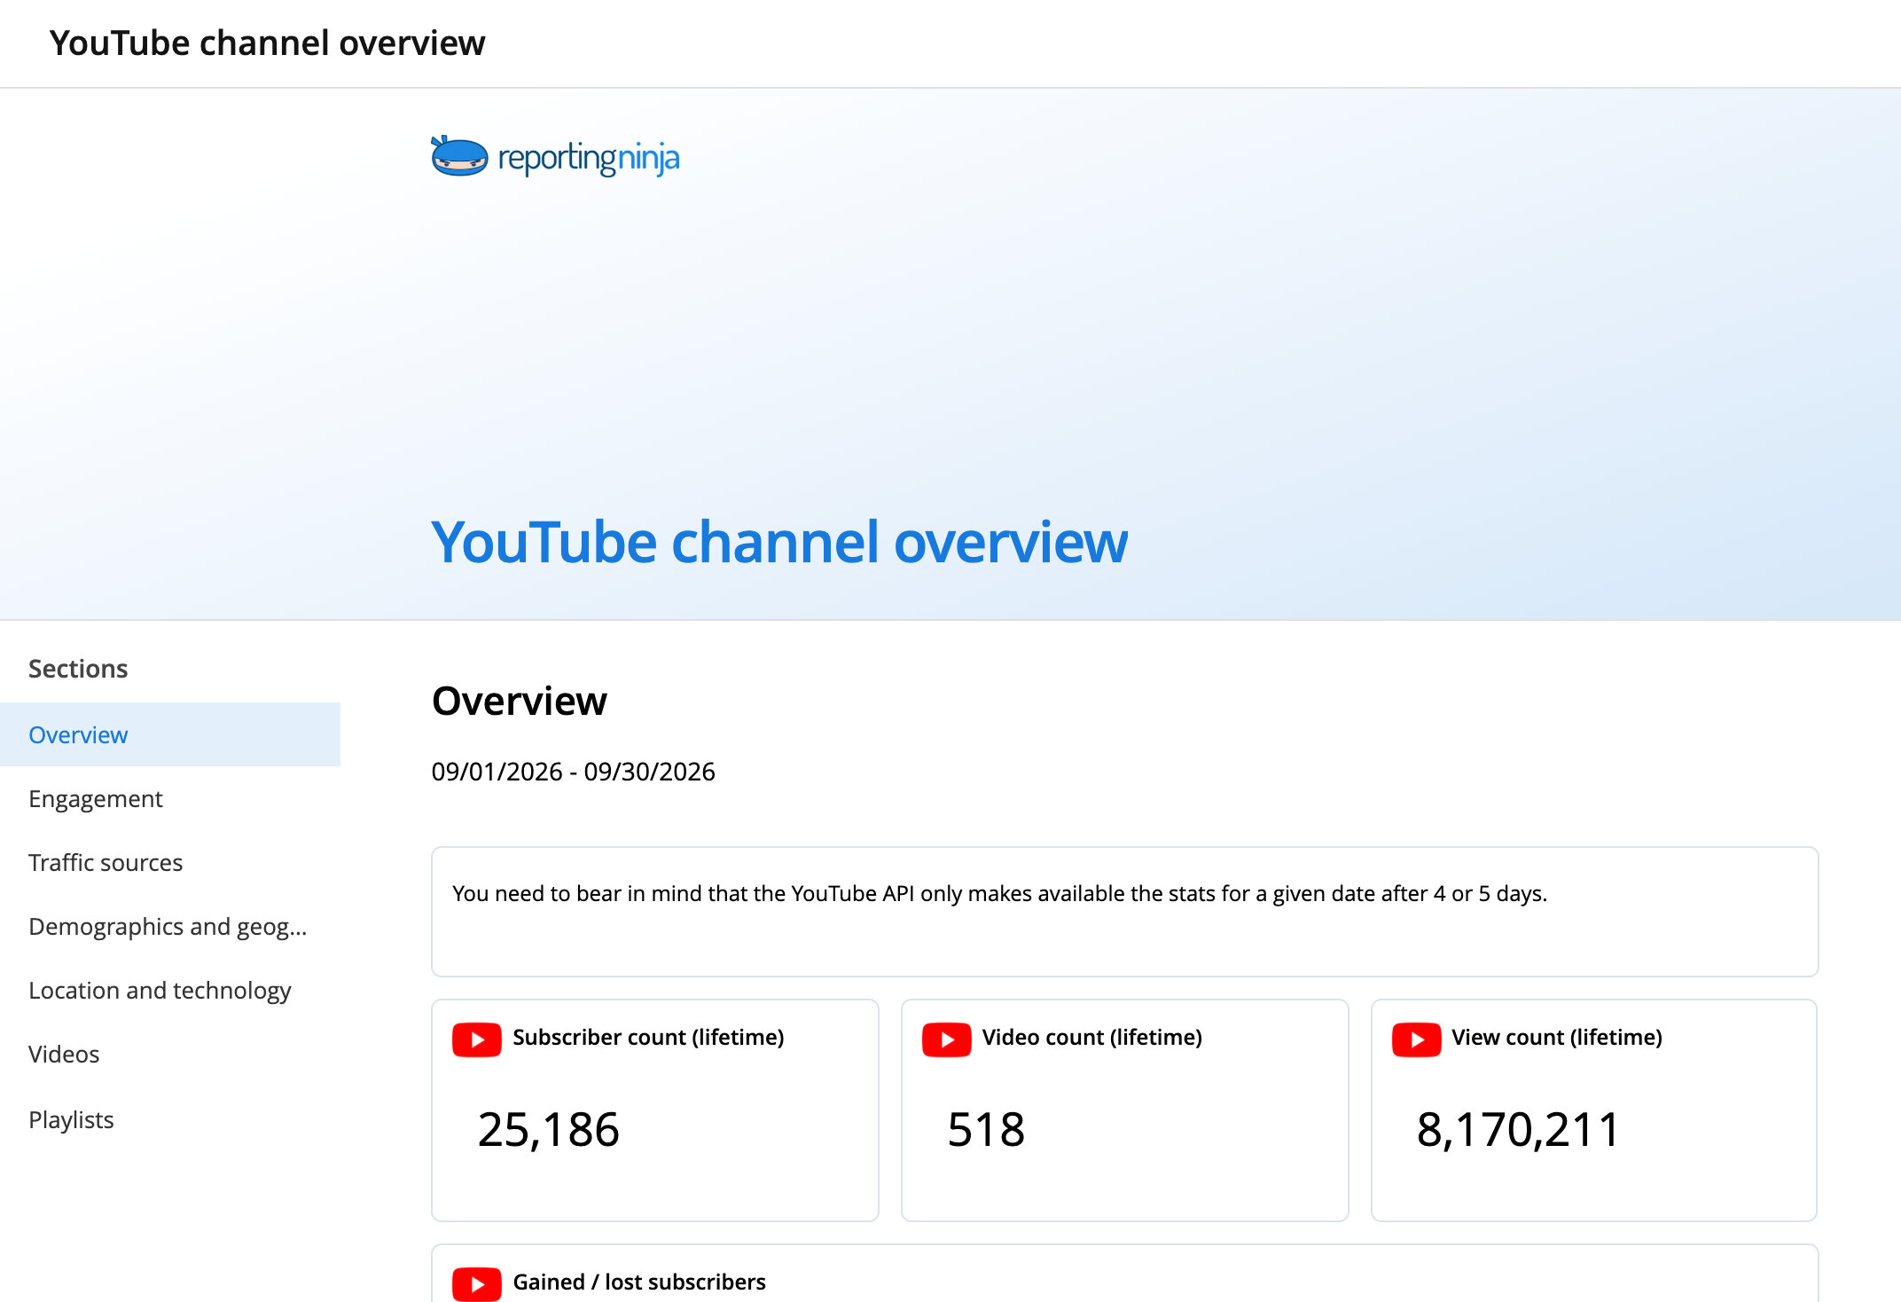The height and width of the screenshot is (1302, 1901).
Task: Click the YouTube icon beside Gained / lost subscribers
Action: [x=477, y=1284]
